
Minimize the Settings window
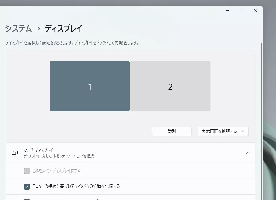click(x=228, y=11)
